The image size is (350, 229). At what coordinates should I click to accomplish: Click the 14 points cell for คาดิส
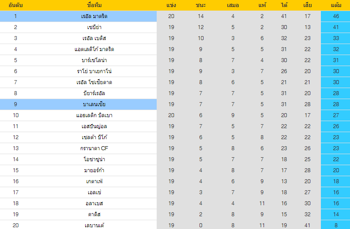[336, 214]
